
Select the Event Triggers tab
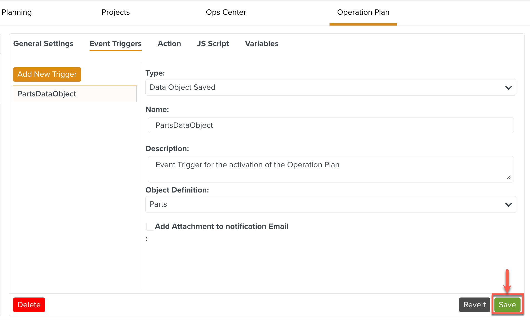click(115, 44)
